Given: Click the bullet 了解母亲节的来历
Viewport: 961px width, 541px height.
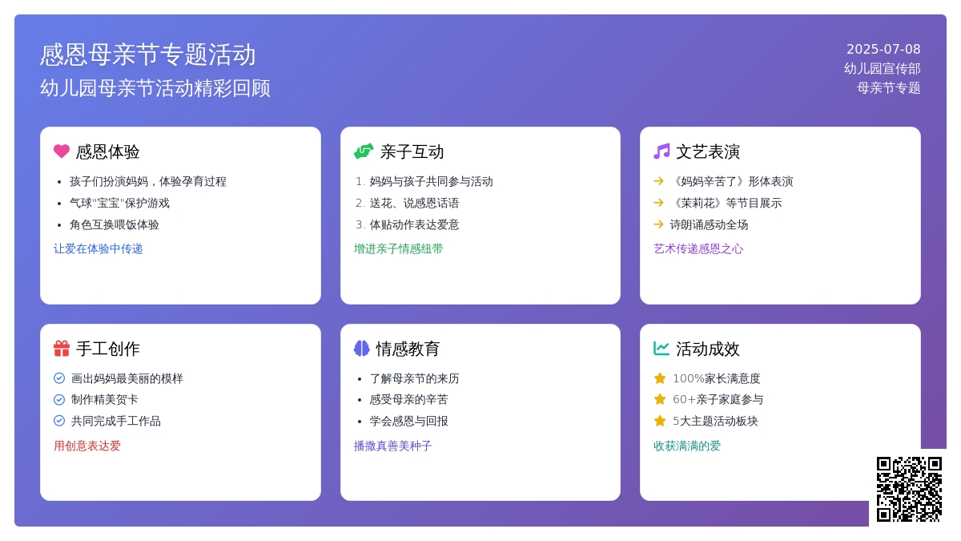Looking at the screenshot, I should click(415, 378).
